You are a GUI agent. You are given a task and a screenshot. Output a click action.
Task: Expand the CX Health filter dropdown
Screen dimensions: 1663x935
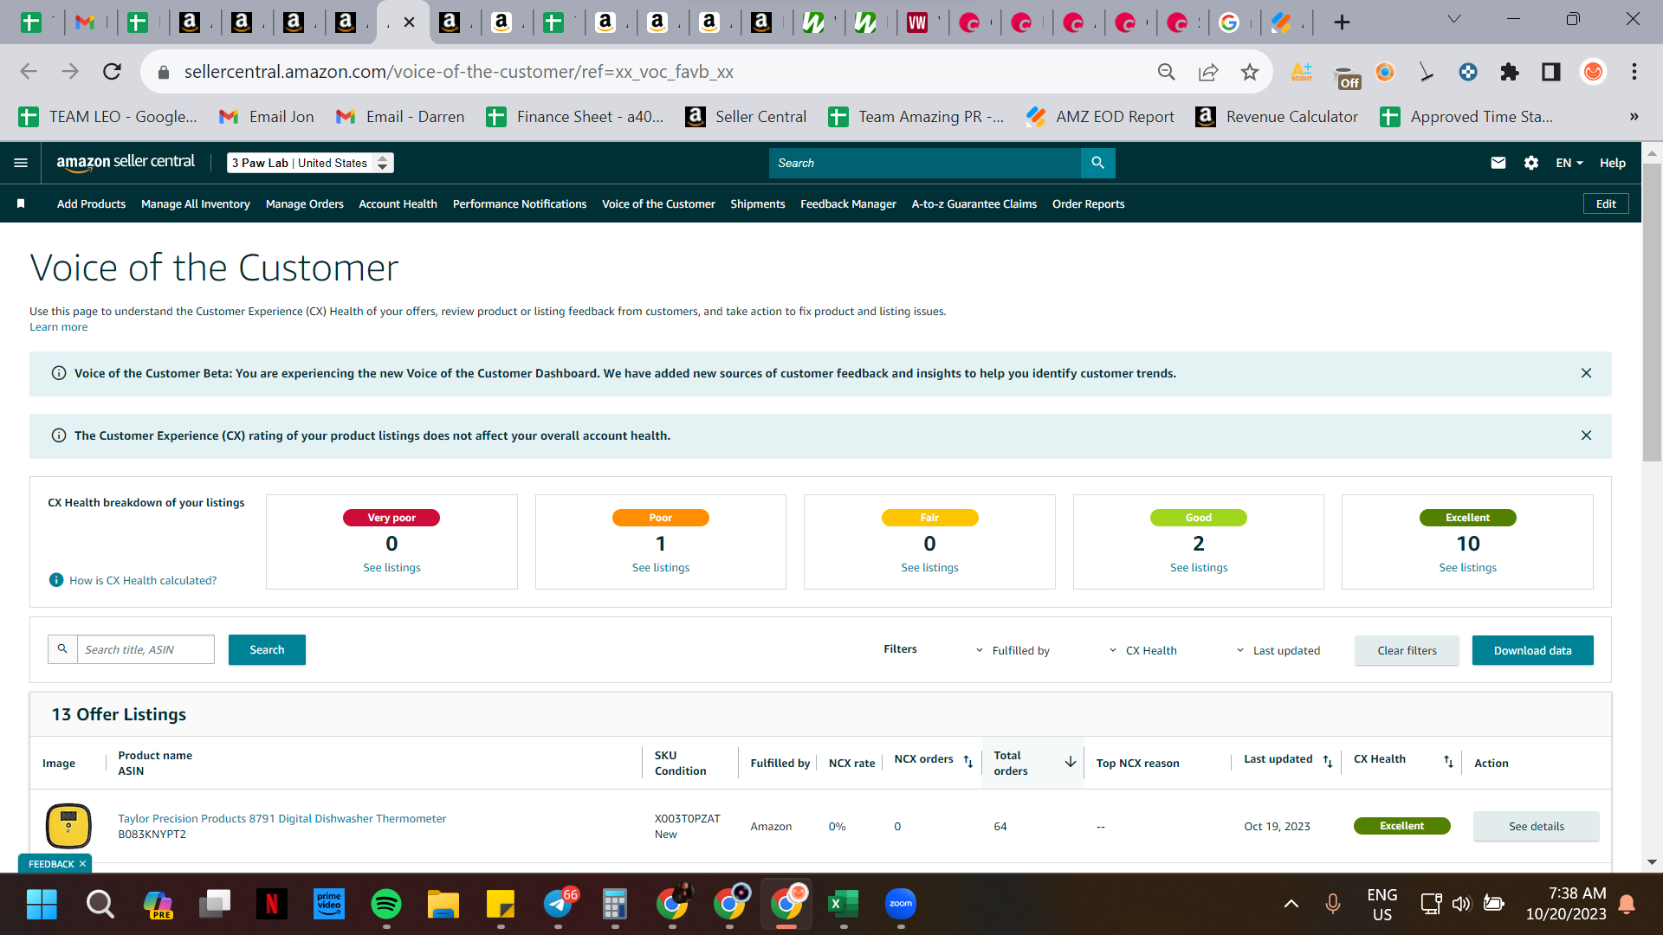click(x=1143, y=650)
